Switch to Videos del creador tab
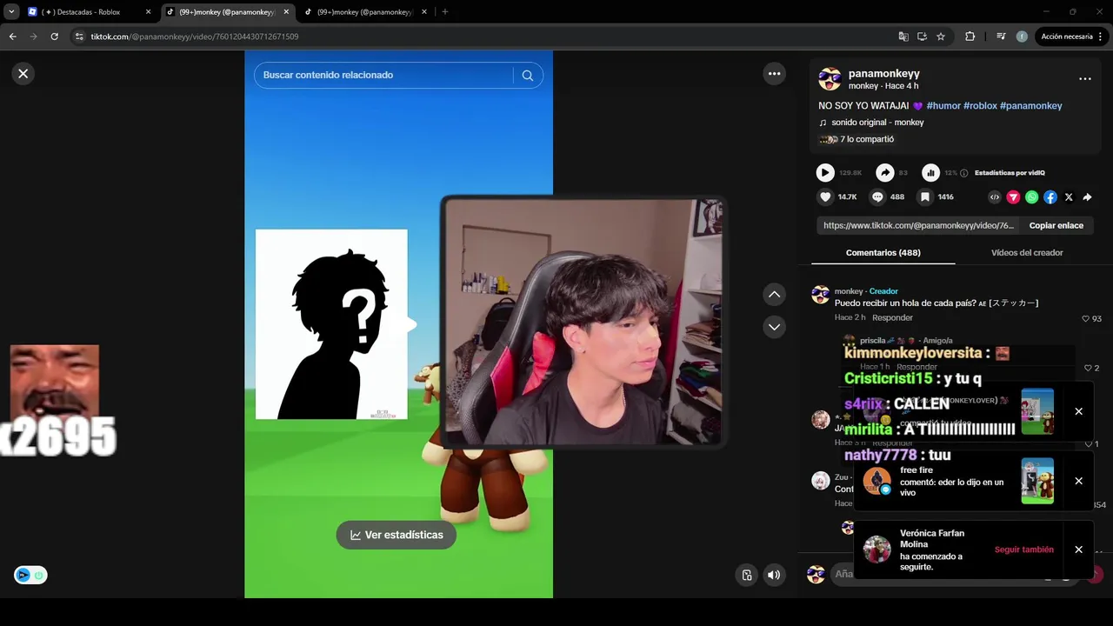This screenshot has width=1113, height=626. coord(1027,253)
